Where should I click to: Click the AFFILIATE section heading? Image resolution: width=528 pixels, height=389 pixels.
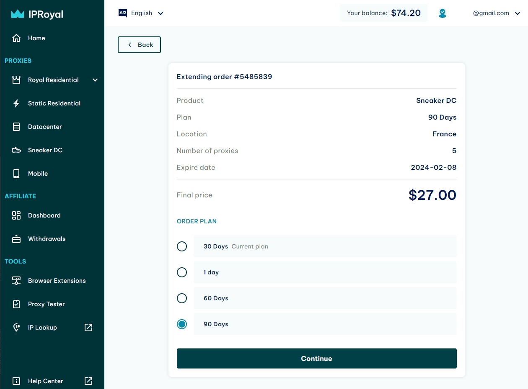pyautogui.click(x=20, y=196)
